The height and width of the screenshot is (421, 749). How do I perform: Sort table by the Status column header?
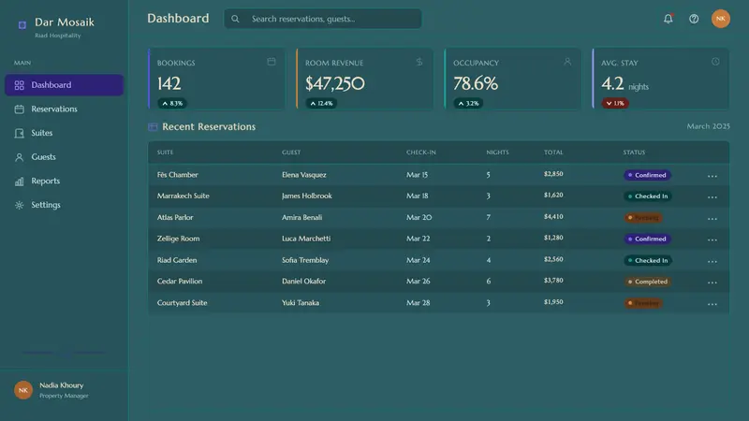[x=634, y=152]
